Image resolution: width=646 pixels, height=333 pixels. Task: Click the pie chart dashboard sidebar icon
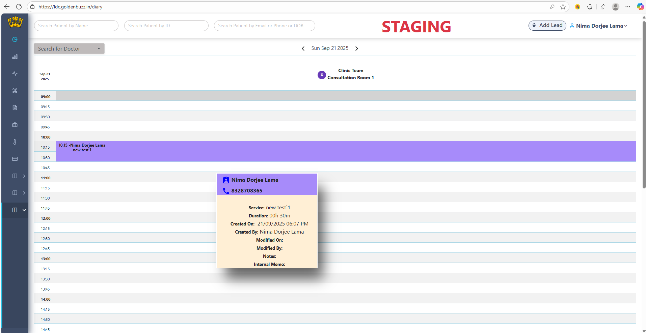[x=15, y=39]
